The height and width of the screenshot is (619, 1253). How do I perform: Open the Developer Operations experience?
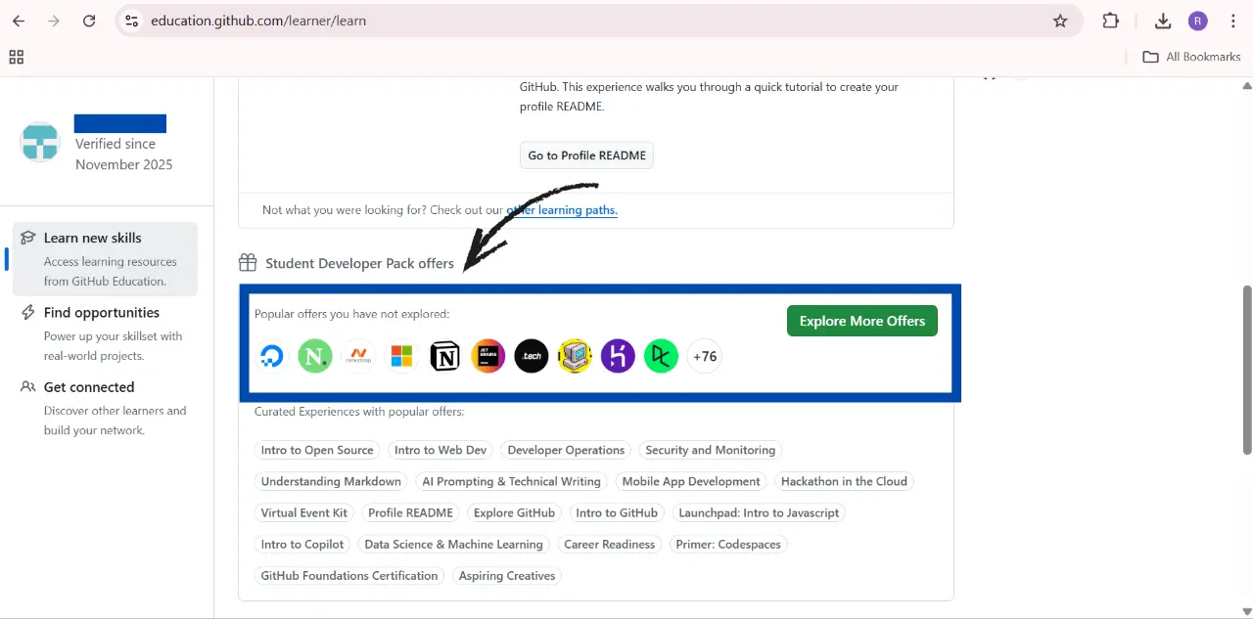pos(566,450)
